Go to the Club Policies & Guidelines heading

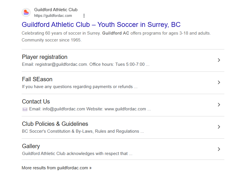click(x=55, y=124)
